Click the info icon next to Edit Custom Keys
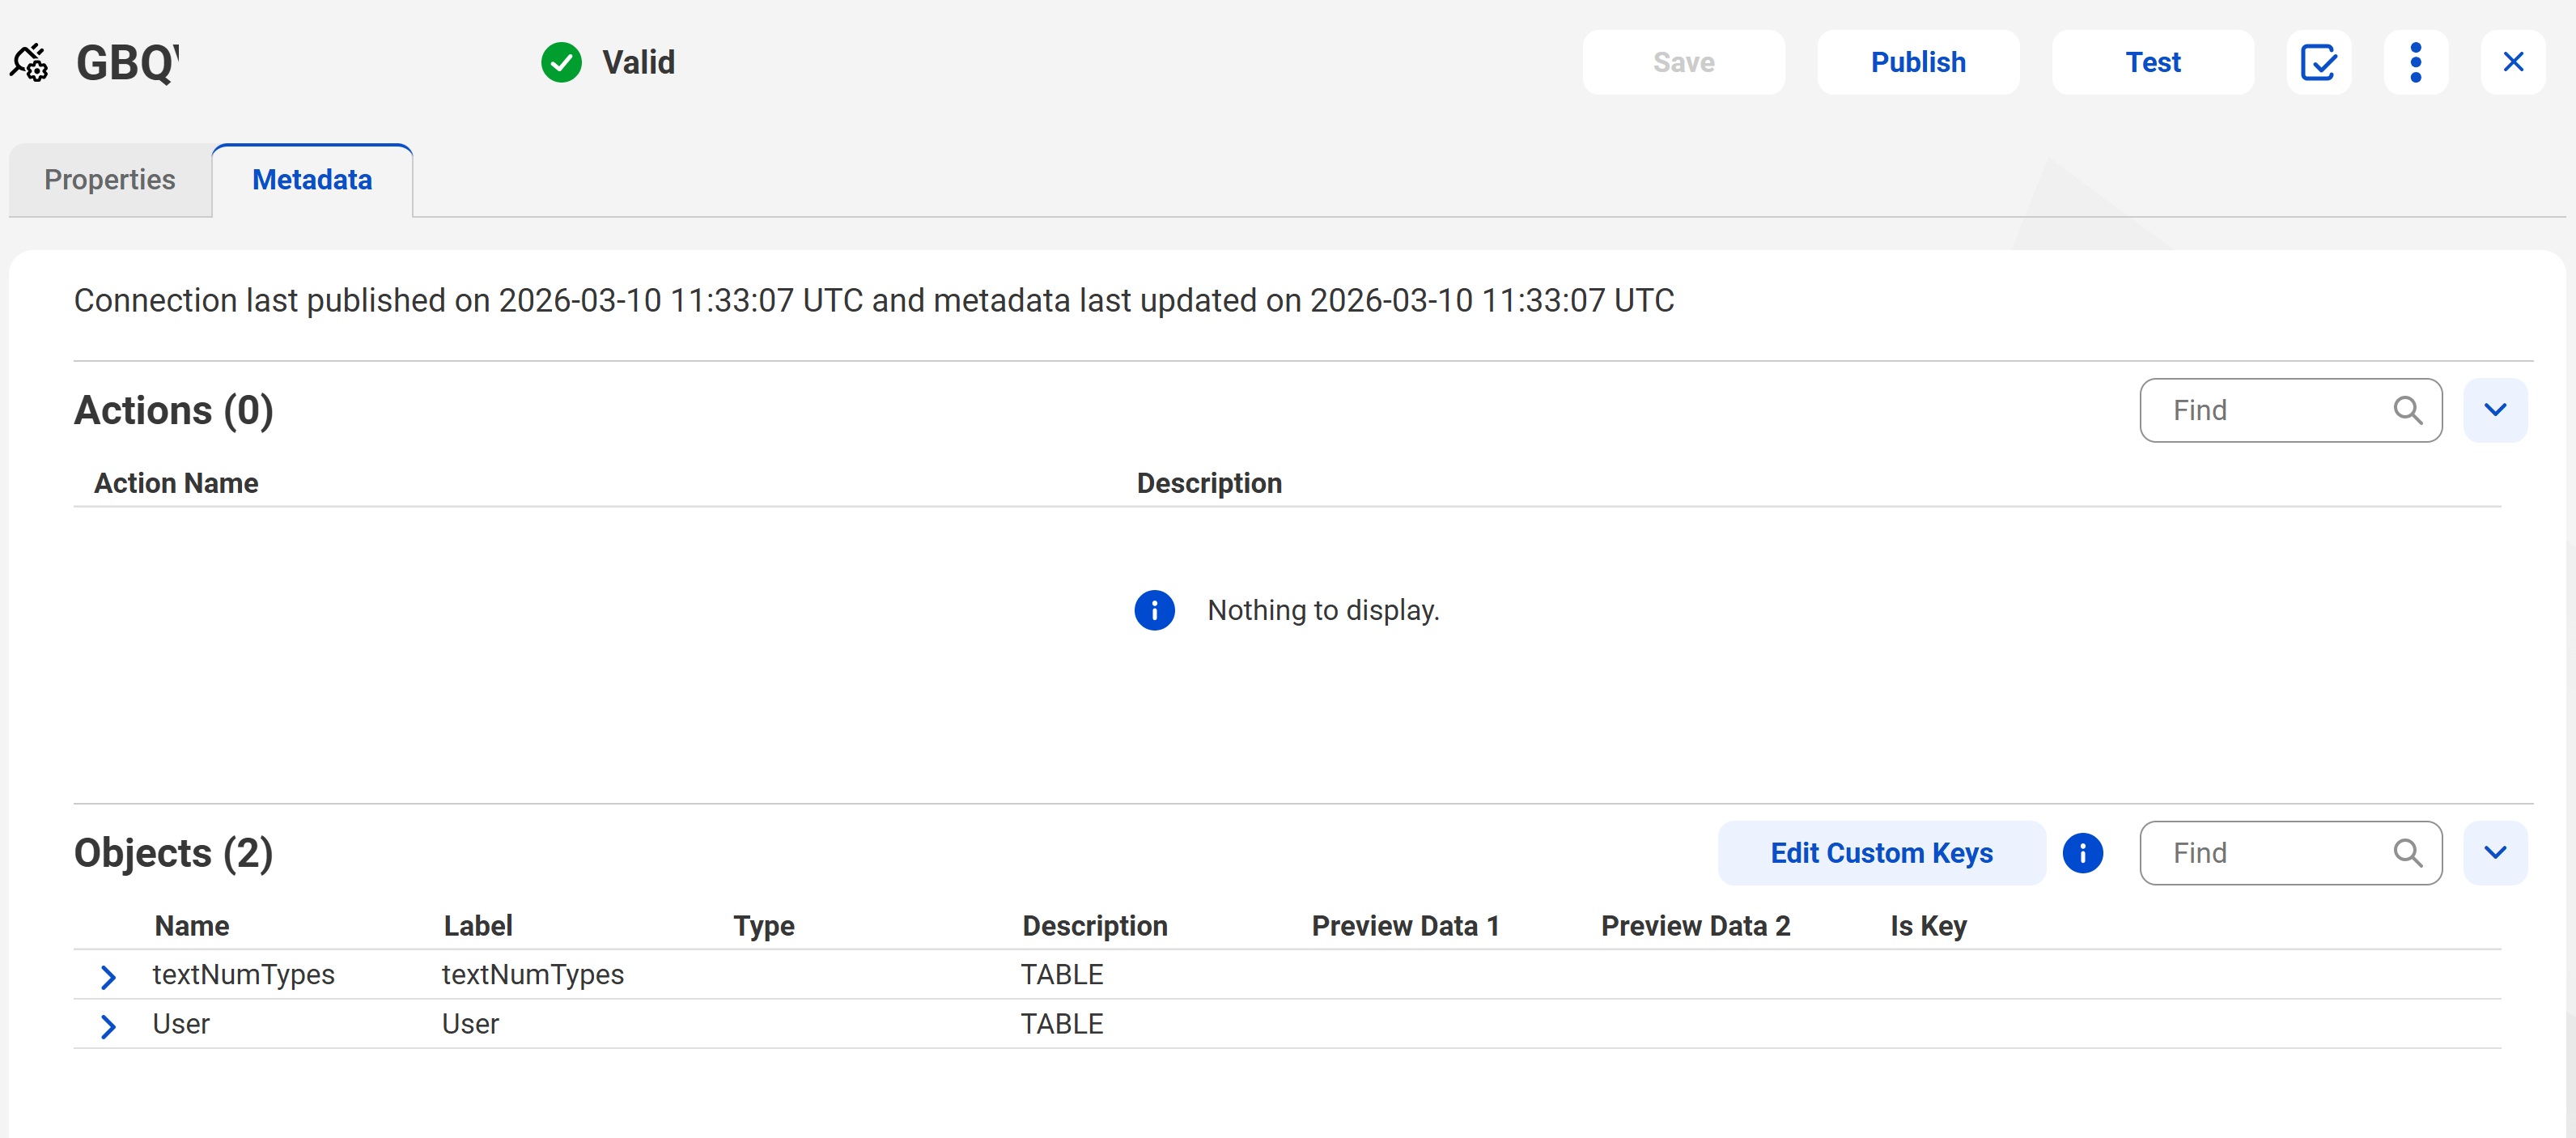This screenshot has height=1138, width=2576. pos(2082,853)
